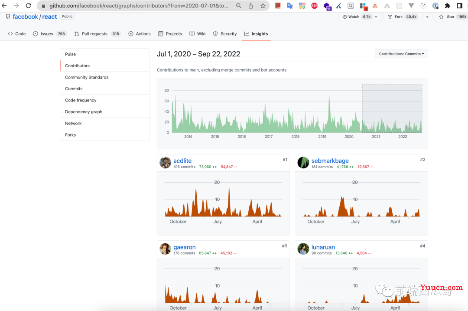Open the Vue devtools extension icon

411,6
